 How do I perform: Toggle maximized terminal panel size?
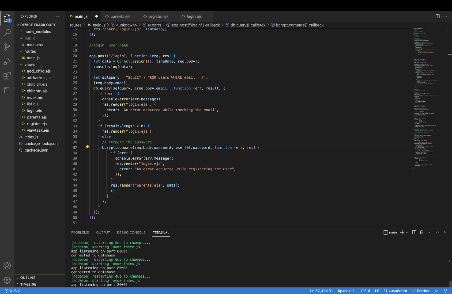(437, 233)
